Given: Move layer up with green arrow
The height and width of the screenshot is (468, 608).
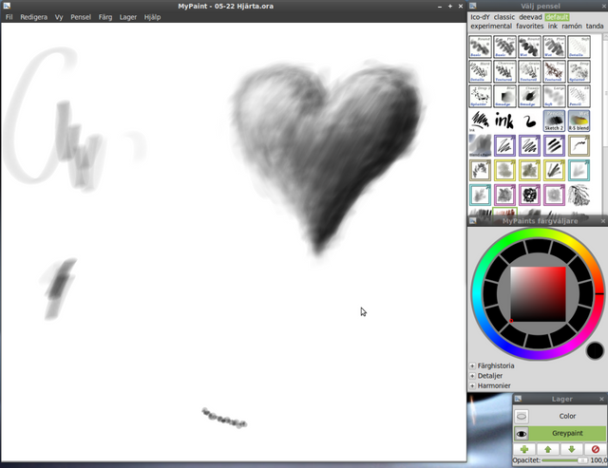Looking at the screenshot, I should 548,449.
